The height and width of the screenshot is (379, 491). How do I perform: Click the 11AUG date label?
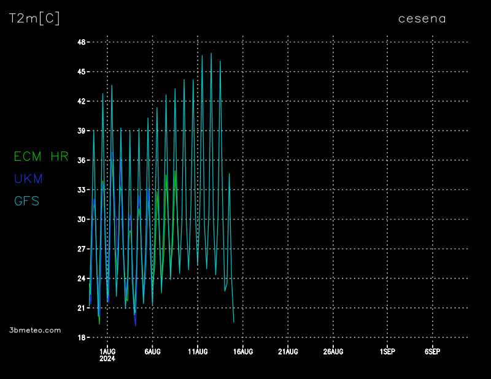pos(198,351)
